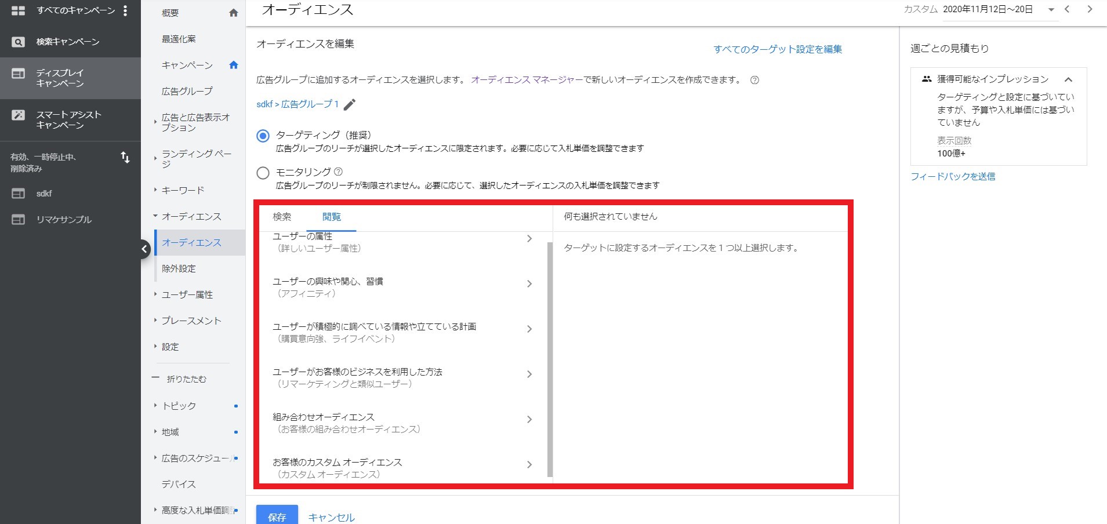The width and height of the screenshot is (1107, 524).
Task: Open the date range dropdown arrow
Action: 1051,10
